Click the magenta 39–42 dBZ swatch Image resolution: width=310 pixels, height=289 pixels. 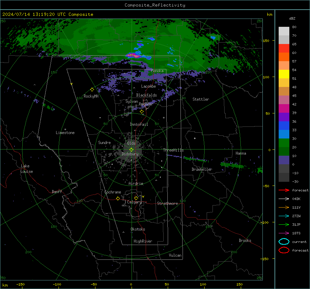pyautogui.click(x=284, y=108)
